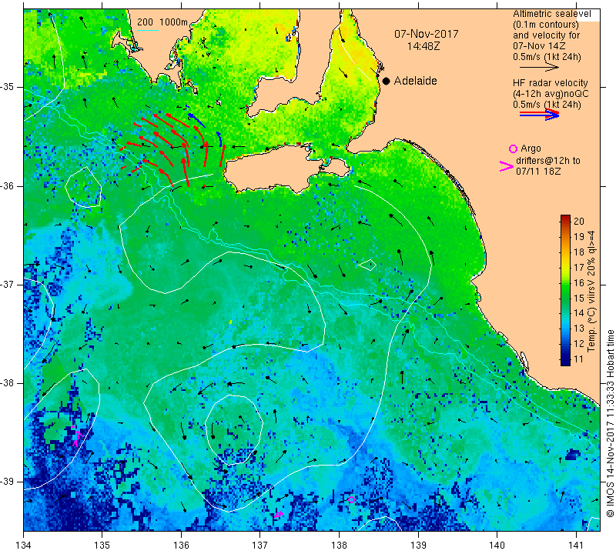Image resolution: width=616 pixels, height=554 pixels.
Task: Click the small diamond sea-level contour near 138.4E
Action: 367,265
